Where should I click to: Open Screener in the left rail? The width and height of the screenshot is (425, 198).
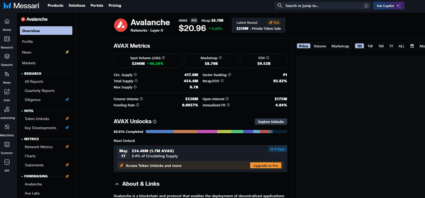pyautogui.click(x=7, y=148)
